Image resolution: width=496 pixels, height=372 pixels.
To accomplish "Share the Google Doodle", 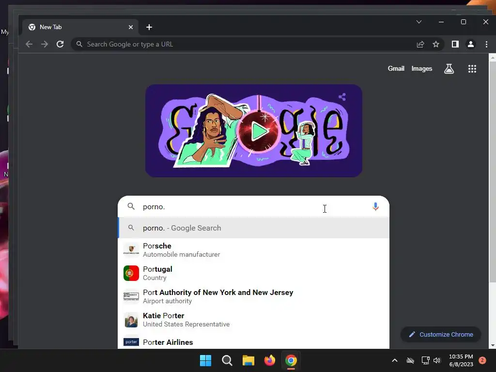I will pos(342,97).
